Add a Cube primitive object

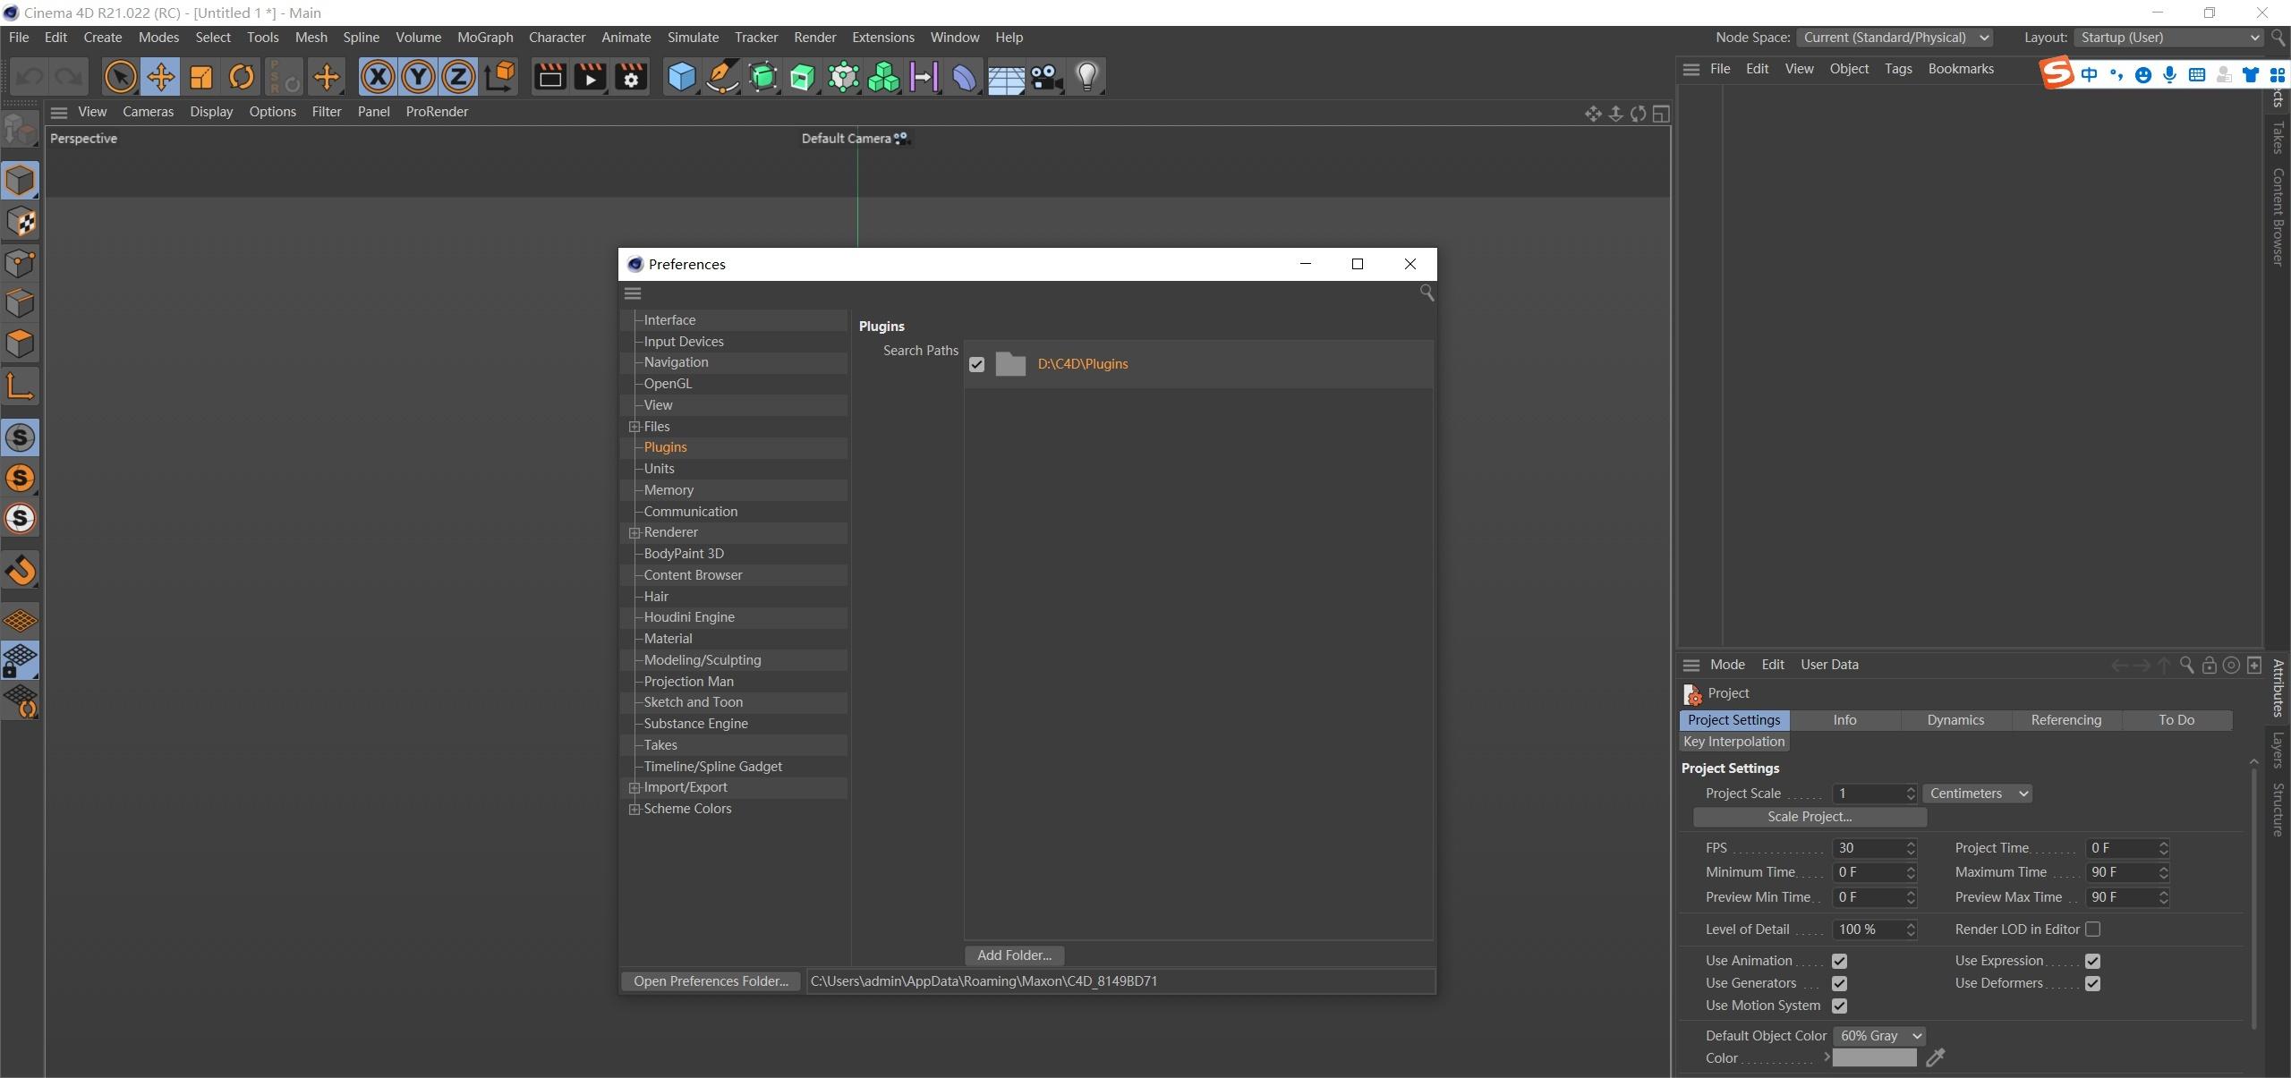pyautogui.click(x=682, y=77)
